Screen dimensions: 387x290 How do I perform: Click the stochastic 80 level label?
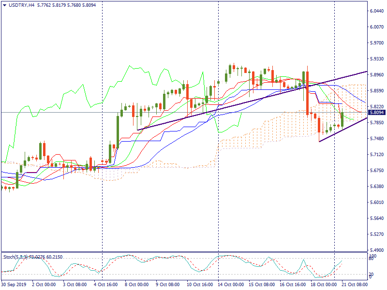(x=372, y=259)
